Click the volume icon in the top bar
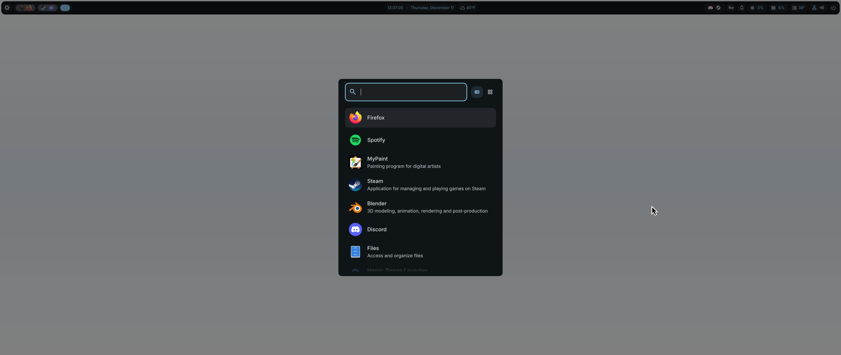The width and height of the screenshot is (841, 355). point(823,8)
